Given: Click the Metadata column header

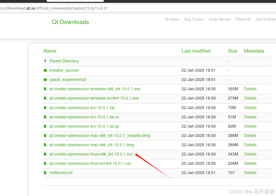Looking at the screenshot, I should (x=254, y=51).
